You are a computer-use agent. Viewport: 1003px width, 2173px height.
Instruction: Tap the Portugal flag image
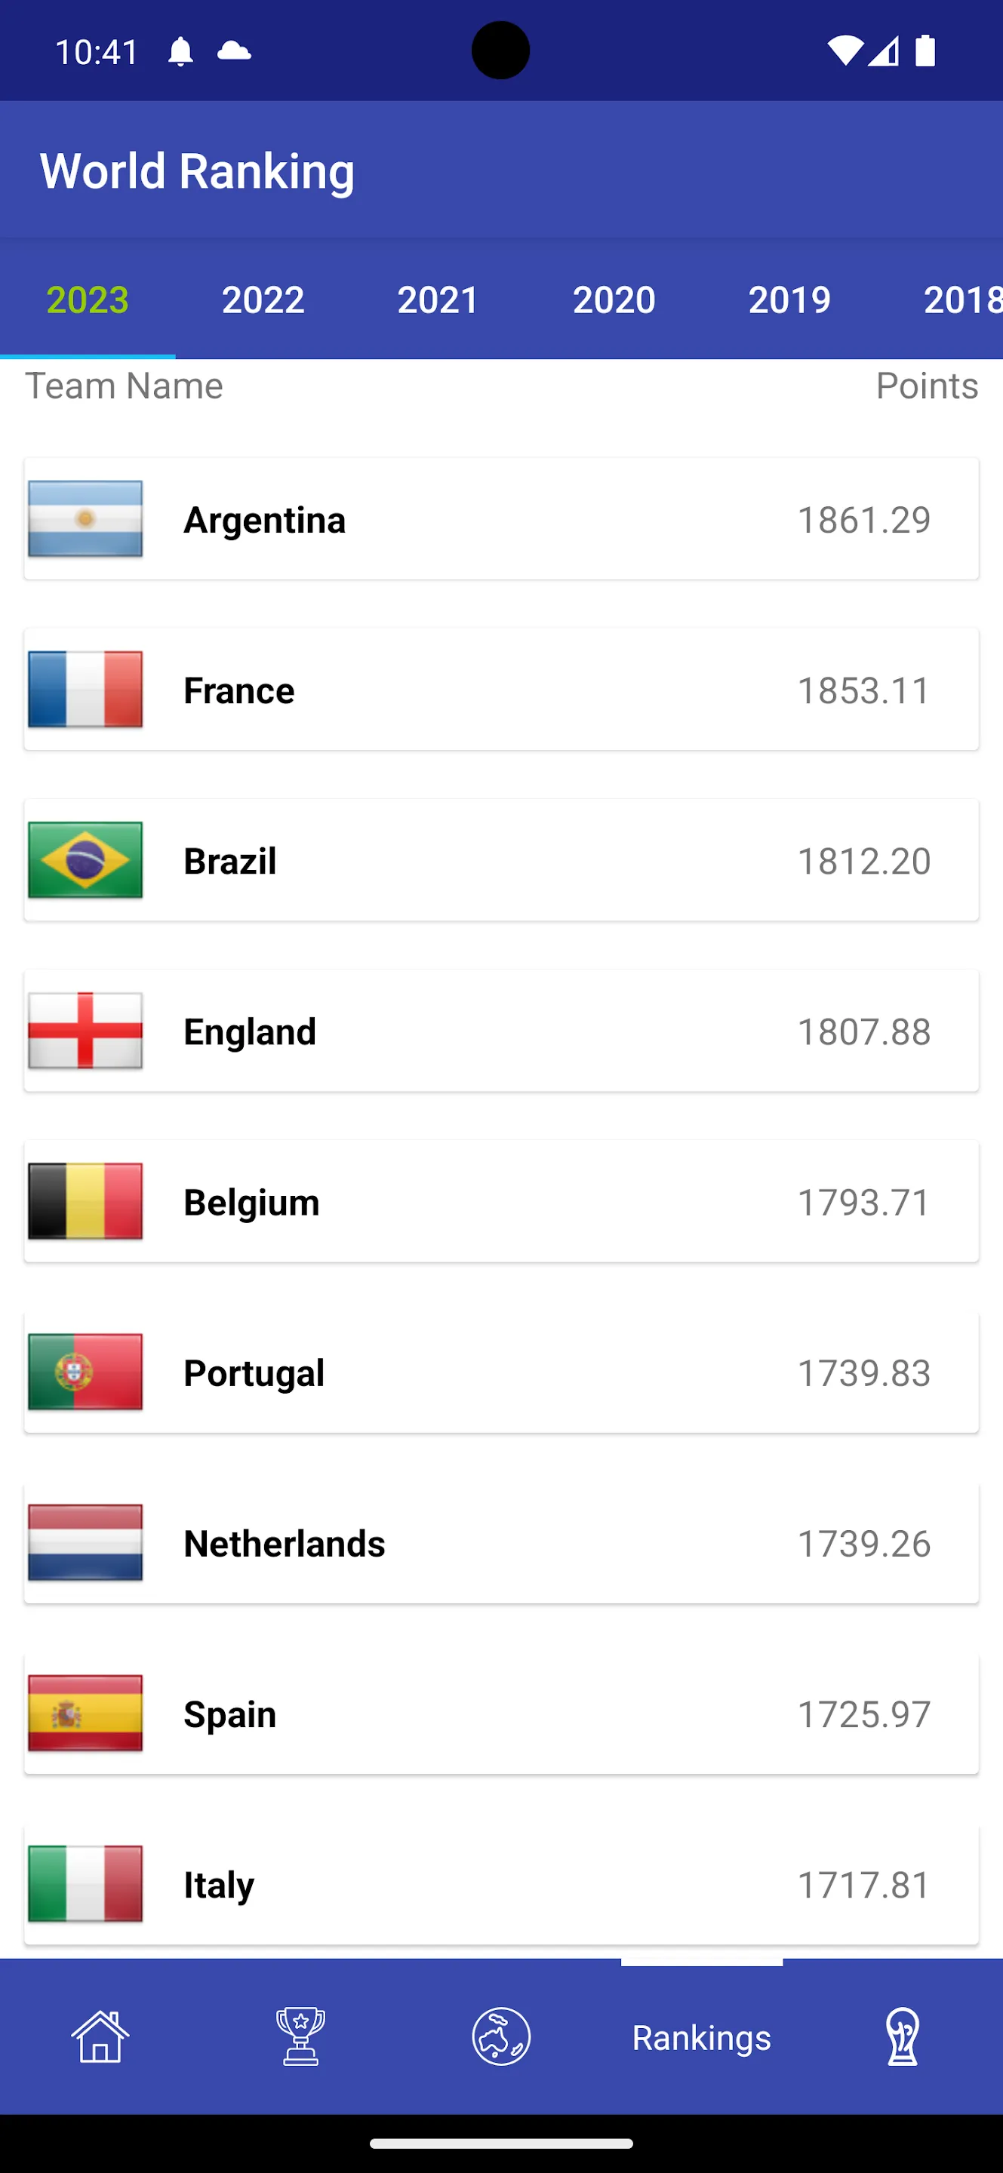point(85,1372)
